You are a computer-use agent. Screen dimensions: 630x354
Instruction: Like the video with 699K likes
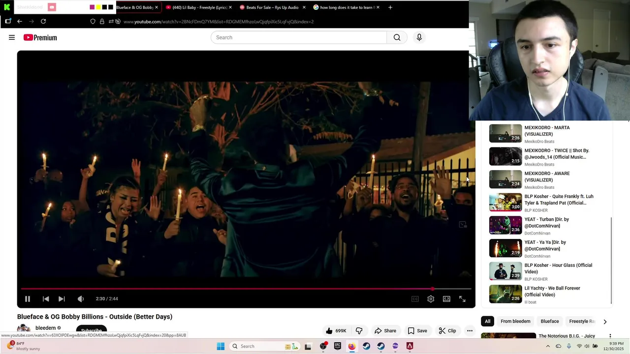tap(336, 331)
